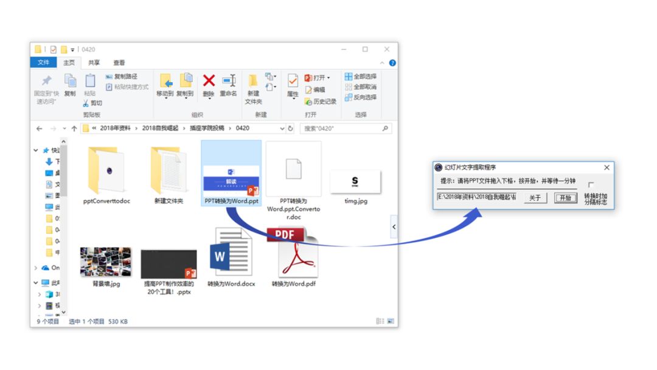657x370 pixels.
Task: Click New folder (新建文件夹) icon
Action: pos(253,80)
